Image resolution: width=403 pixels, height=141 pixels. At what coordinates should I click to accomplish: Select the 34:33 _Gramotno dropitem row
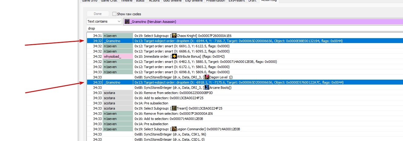pos(245,82)
